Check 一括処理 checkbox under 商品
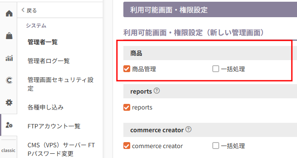Screen dimensions: 297x158 [216, 69]
